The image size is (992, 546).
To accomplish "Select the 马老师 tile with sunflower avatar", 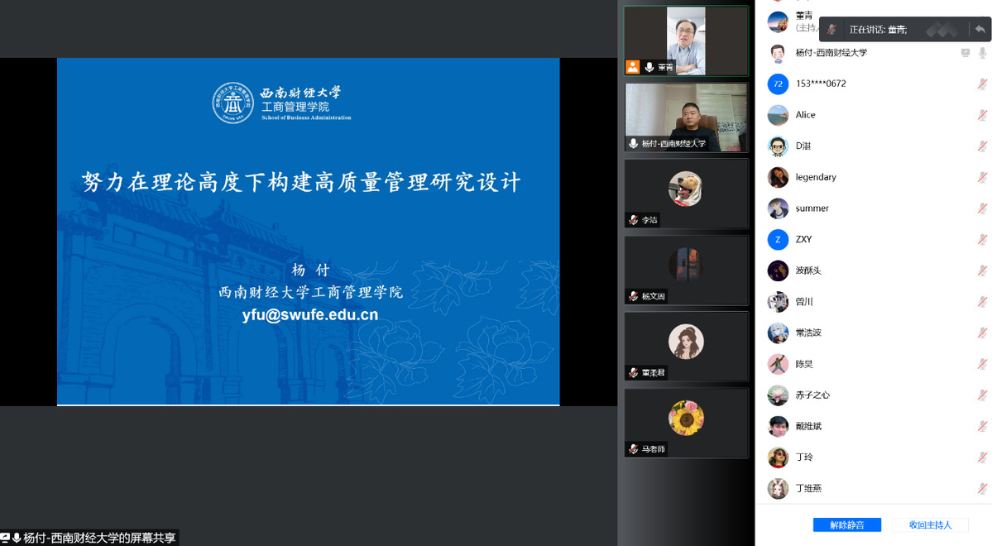I will pyautogui.click(x=686, y=423).
